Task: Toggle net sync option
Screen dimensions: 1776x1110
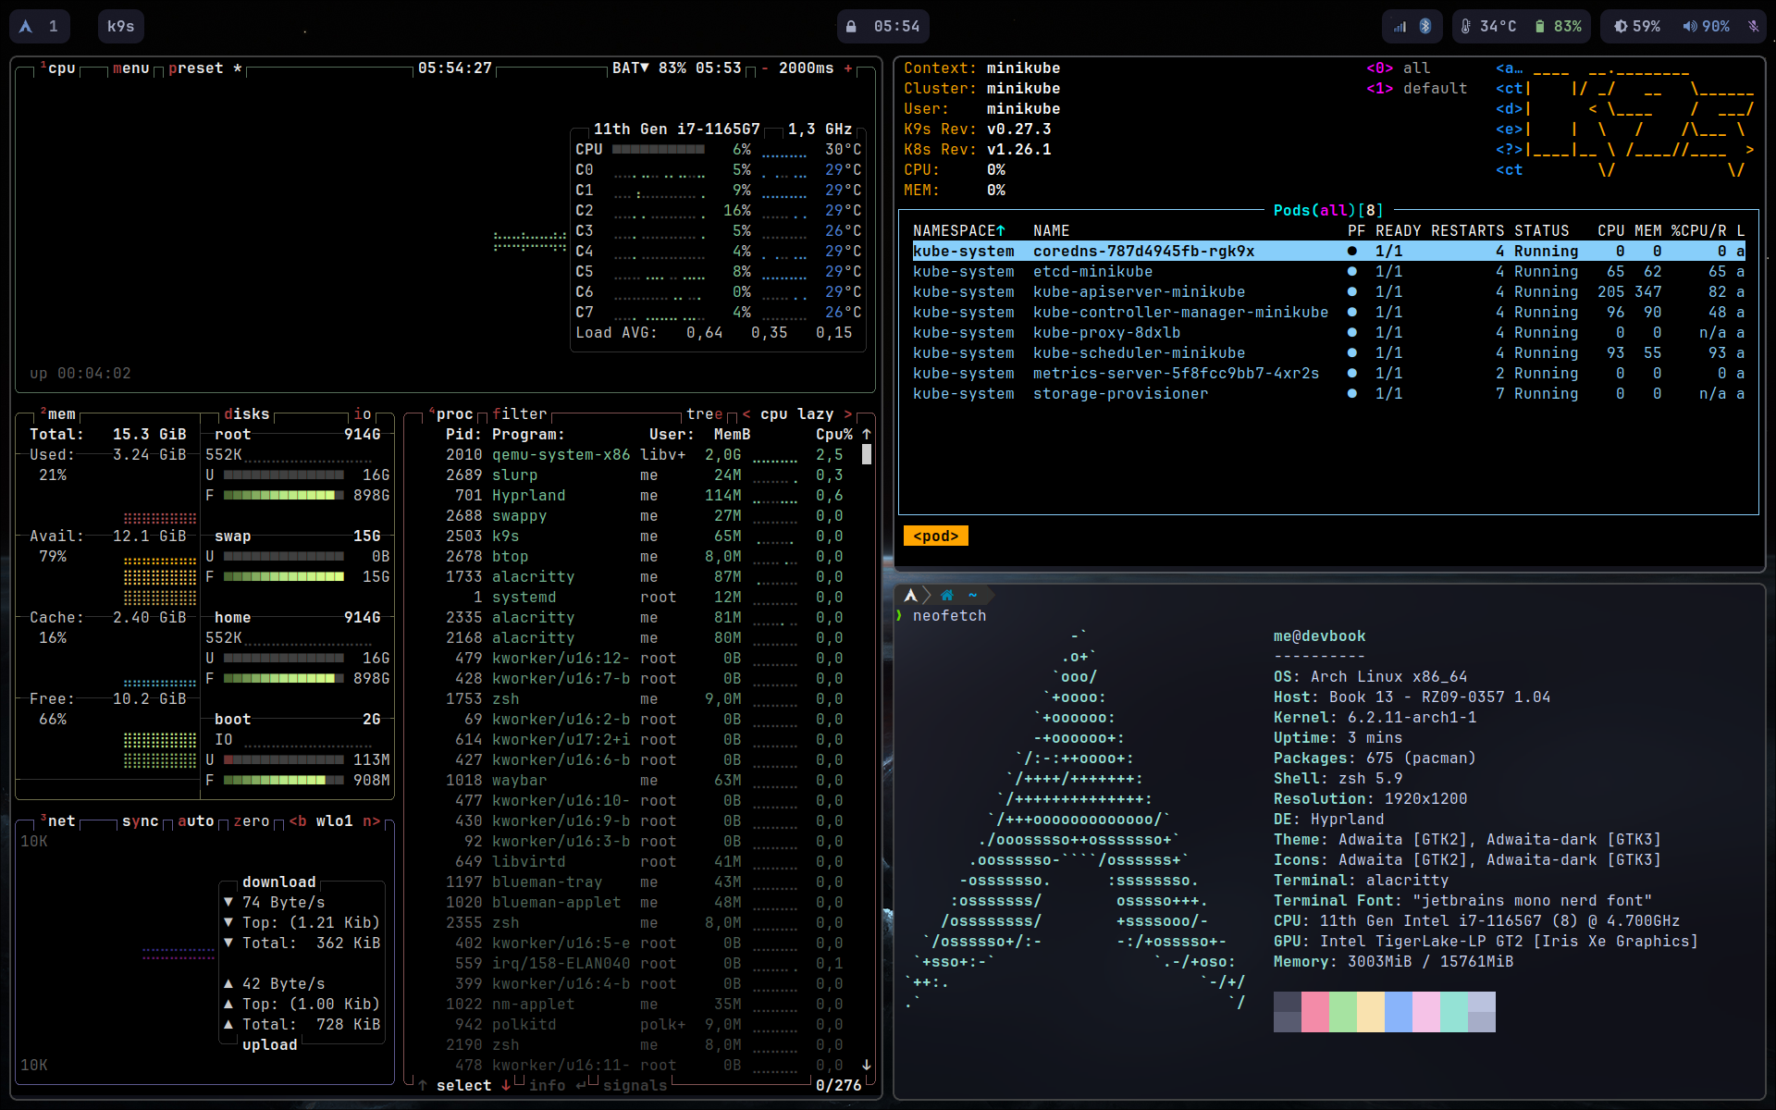Action: pos(140,821)
